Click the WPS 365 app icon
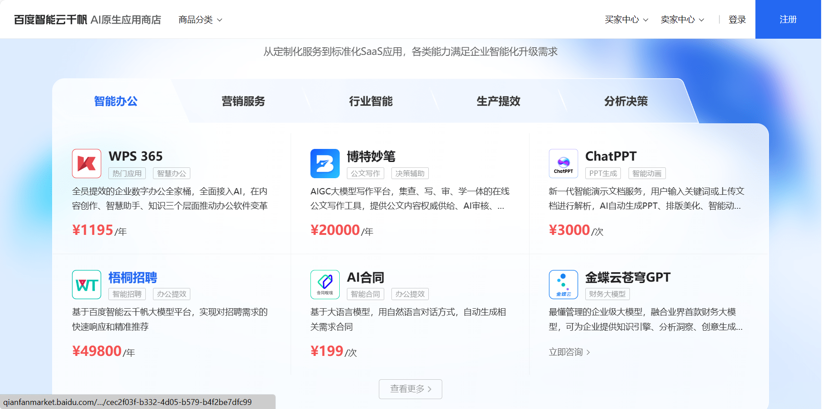Screen dimensions: 822x409 (x=86, y=163)
